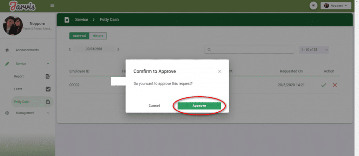Go to next date with right arrow
The height and width of the screenshot is (156, 359).
point(118,50)
